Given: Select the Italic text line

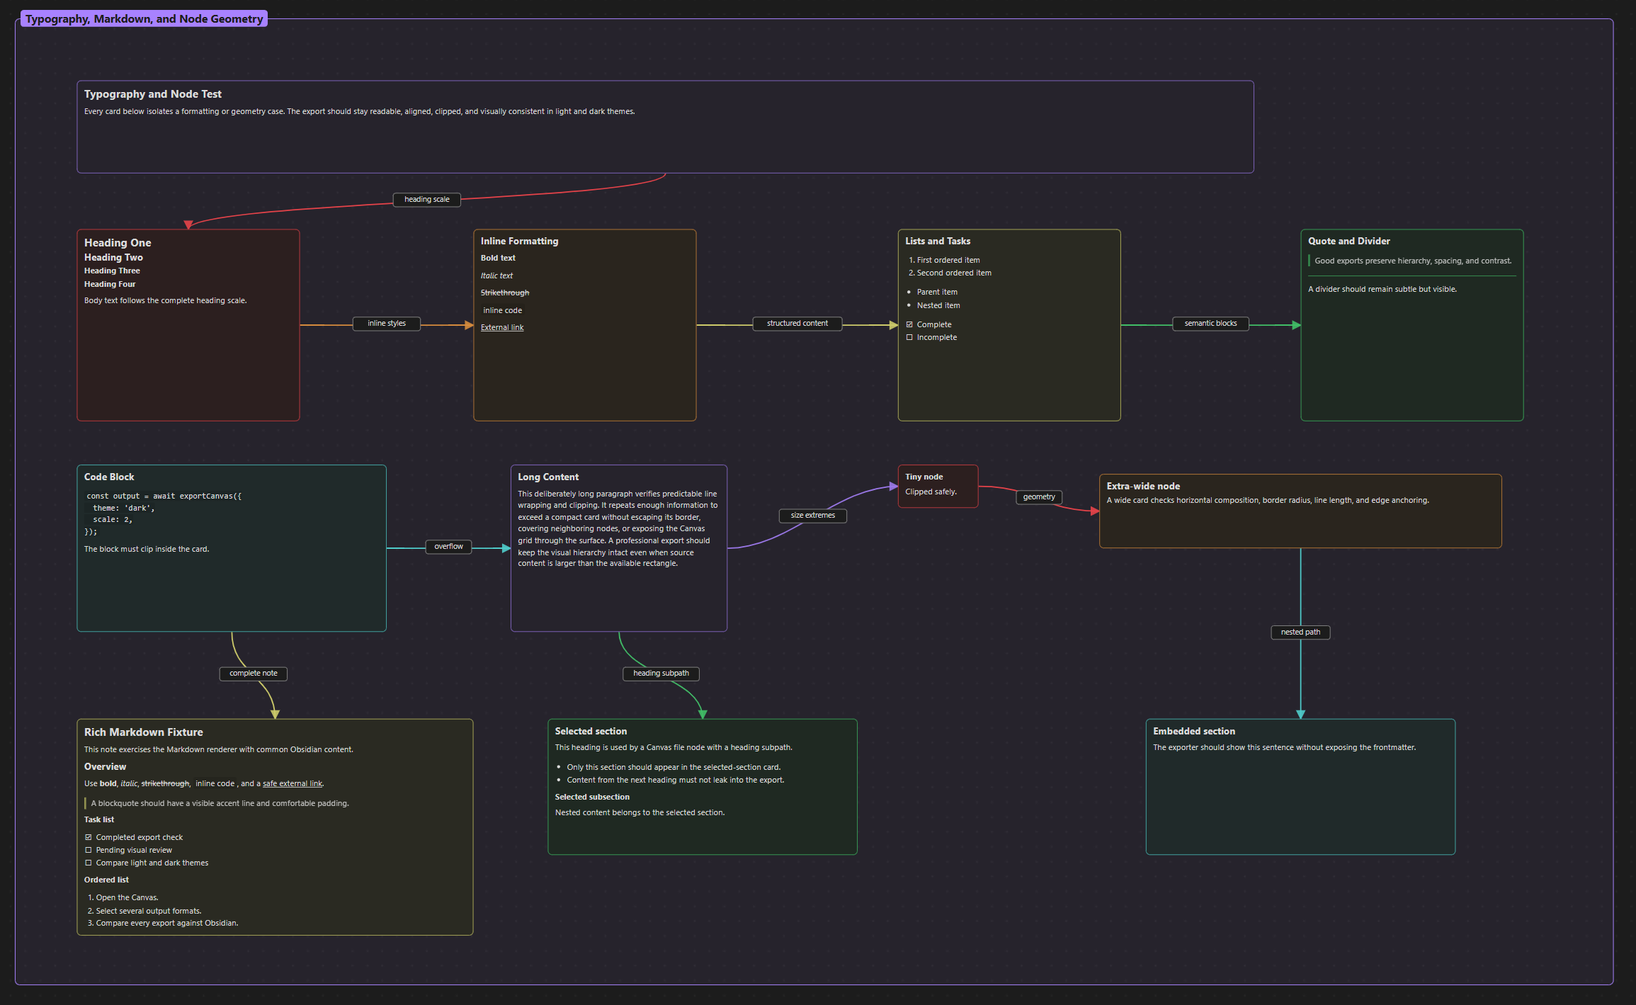Looking at the screenshot, I should pyautogui.click(x=496, y=276).
